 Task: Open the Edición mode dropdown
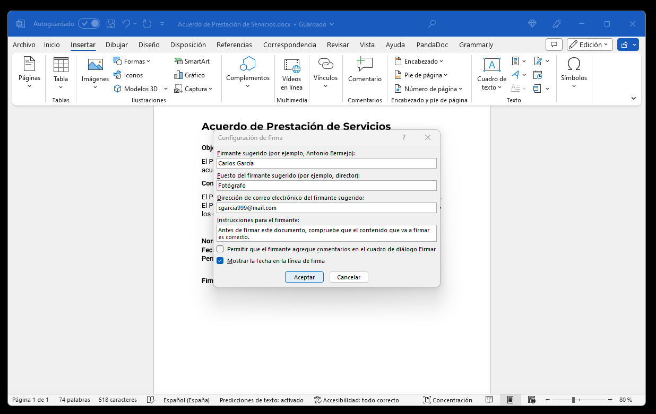tap(590, 45)
